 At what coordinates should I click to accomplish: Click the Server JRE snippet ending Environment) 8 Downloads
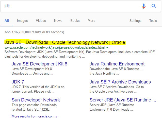112,107
